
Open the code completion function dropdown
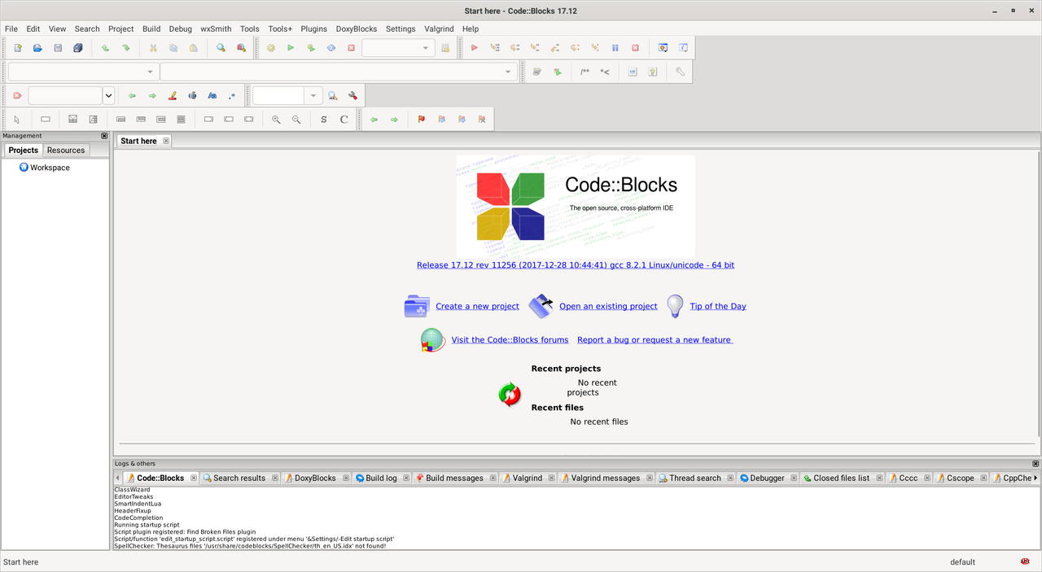pos(508,72)
